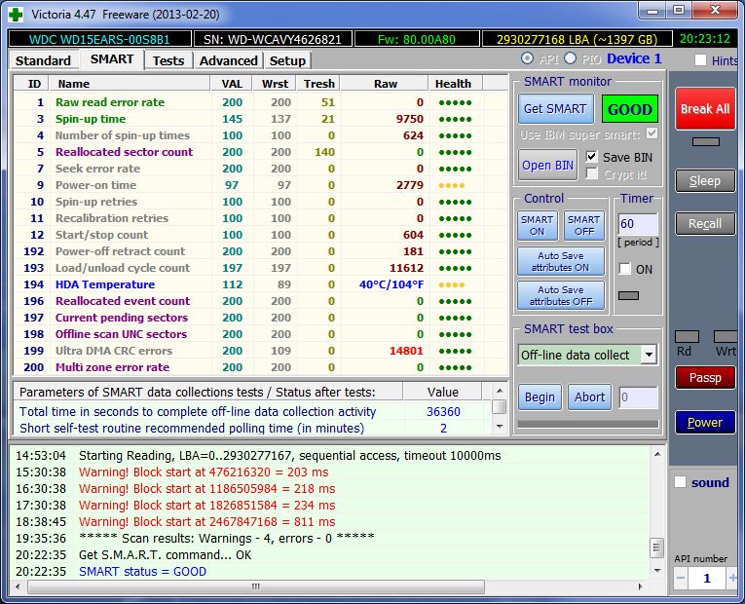Screen dimensions: 745x604
Task: Select the HDA Temperature attribute row
Action: [x=104, y=284]
